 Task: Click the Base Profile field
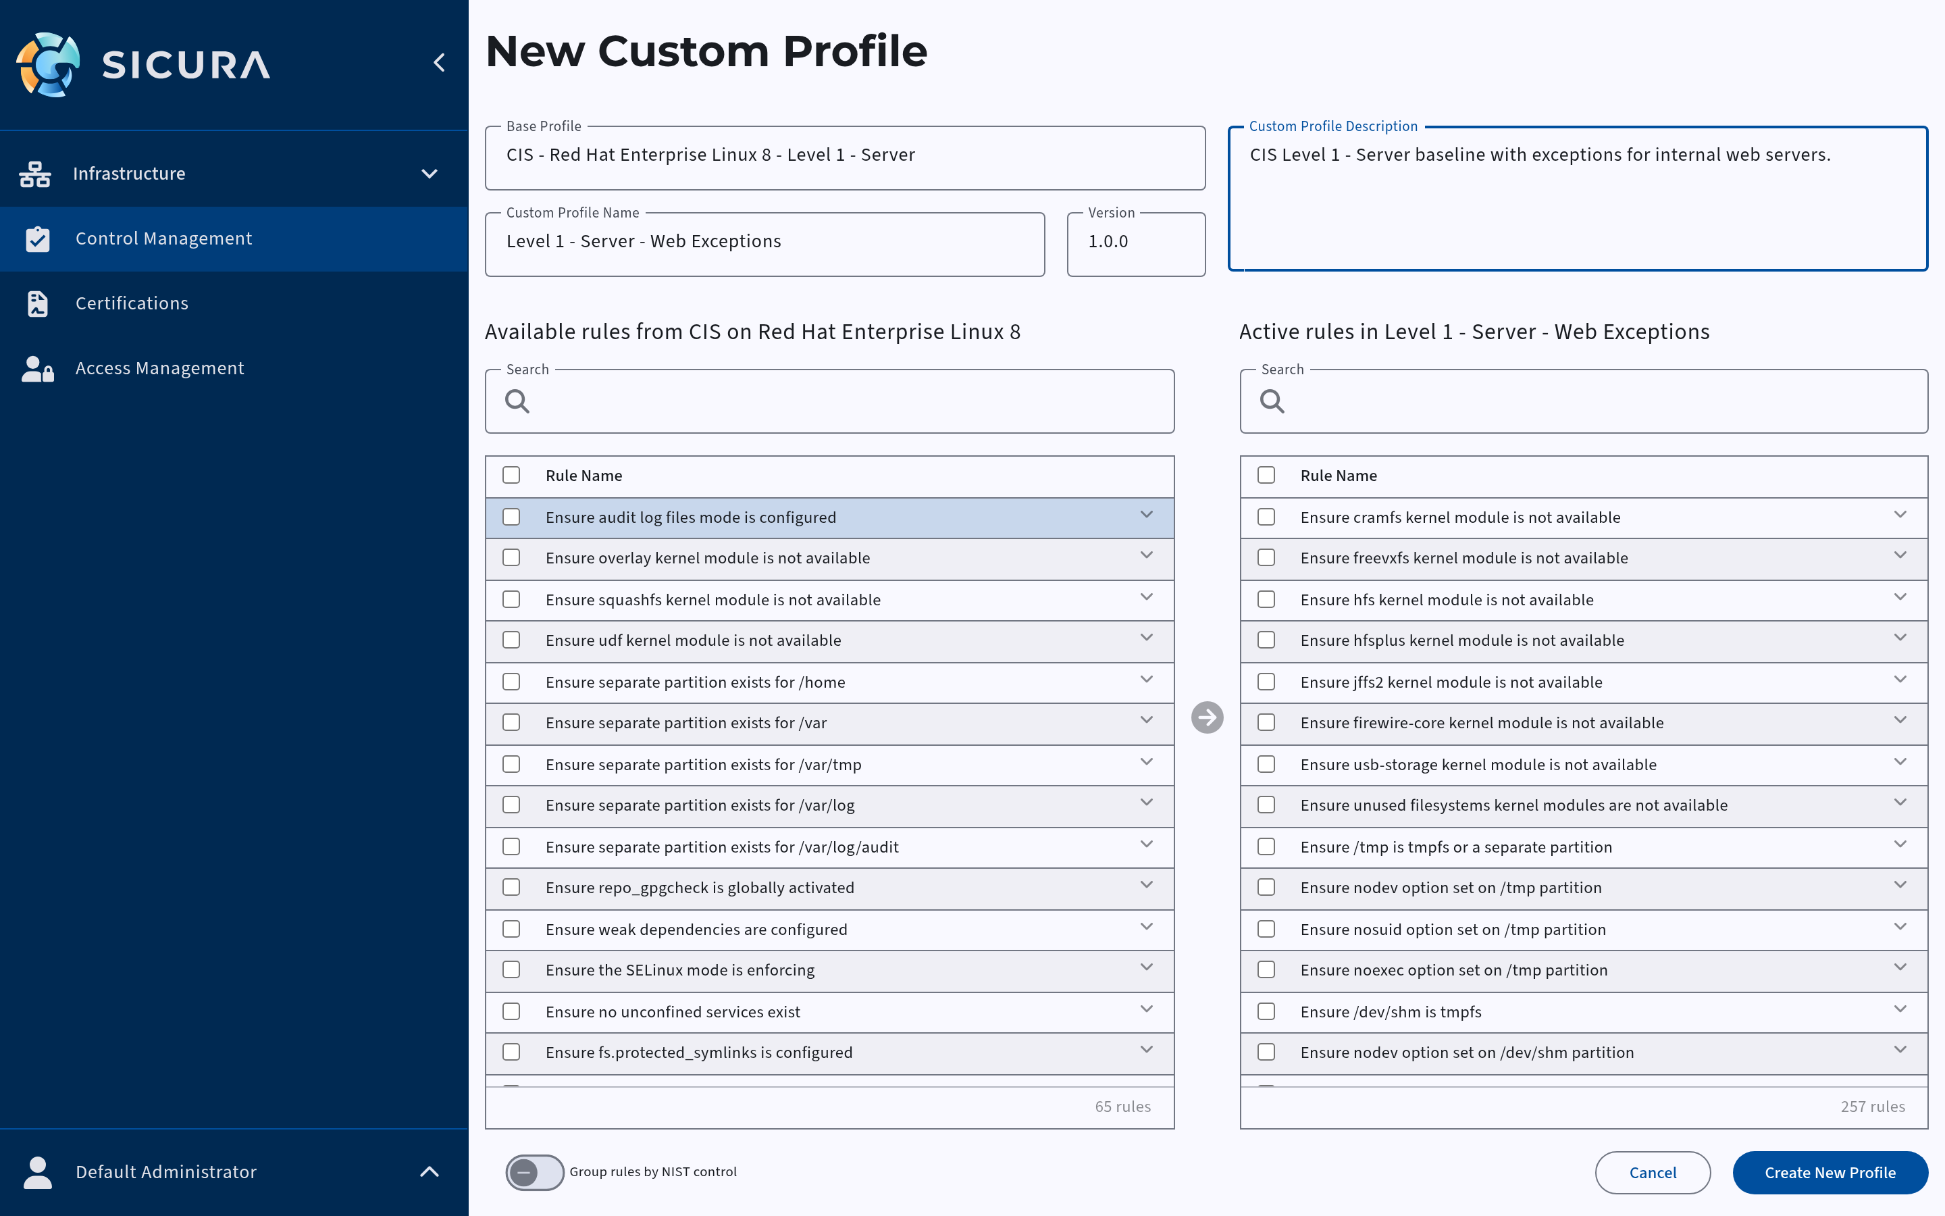[845, 157]
